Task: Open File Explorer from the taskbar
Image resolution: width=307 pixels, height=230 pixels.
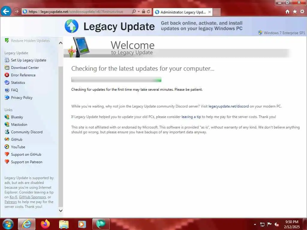Action: [64, 224]
